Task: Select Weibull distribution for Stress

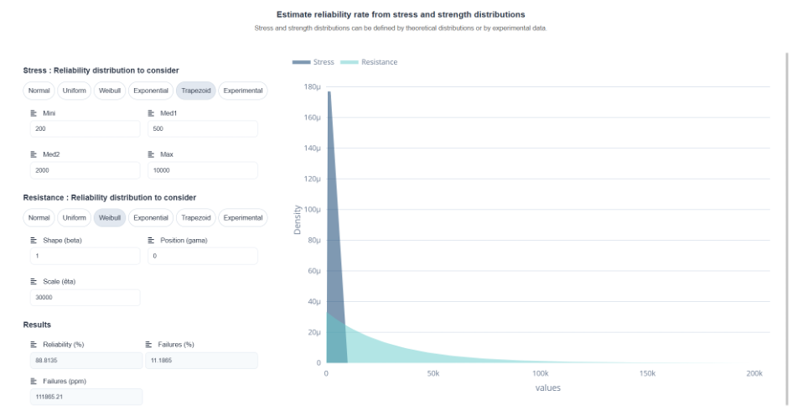Action: point(109,91)
